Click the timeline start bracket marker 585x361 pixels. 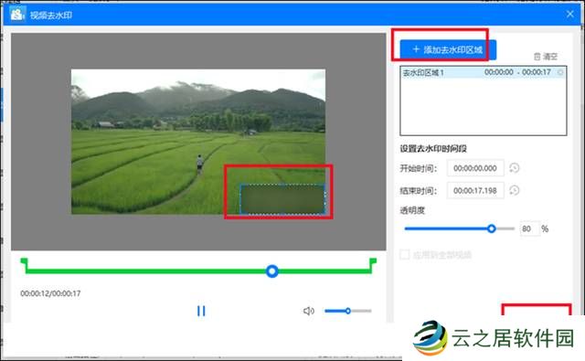25,264
